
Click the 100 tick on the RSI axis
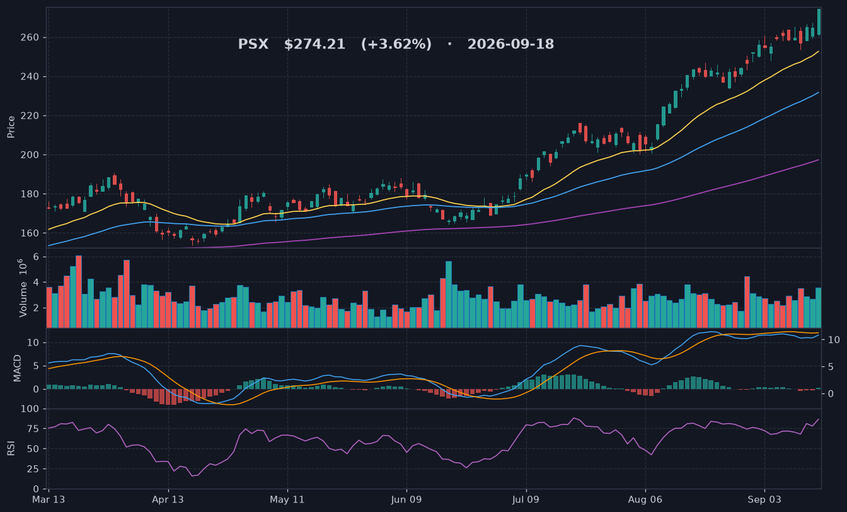click(x=31, y=409)
